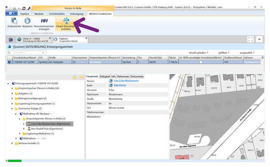This screenshot has width=270, height=167.
Task: Click the Entsorgungseinheit header icon
Action: pyautogui.click(x=9, y=47)
